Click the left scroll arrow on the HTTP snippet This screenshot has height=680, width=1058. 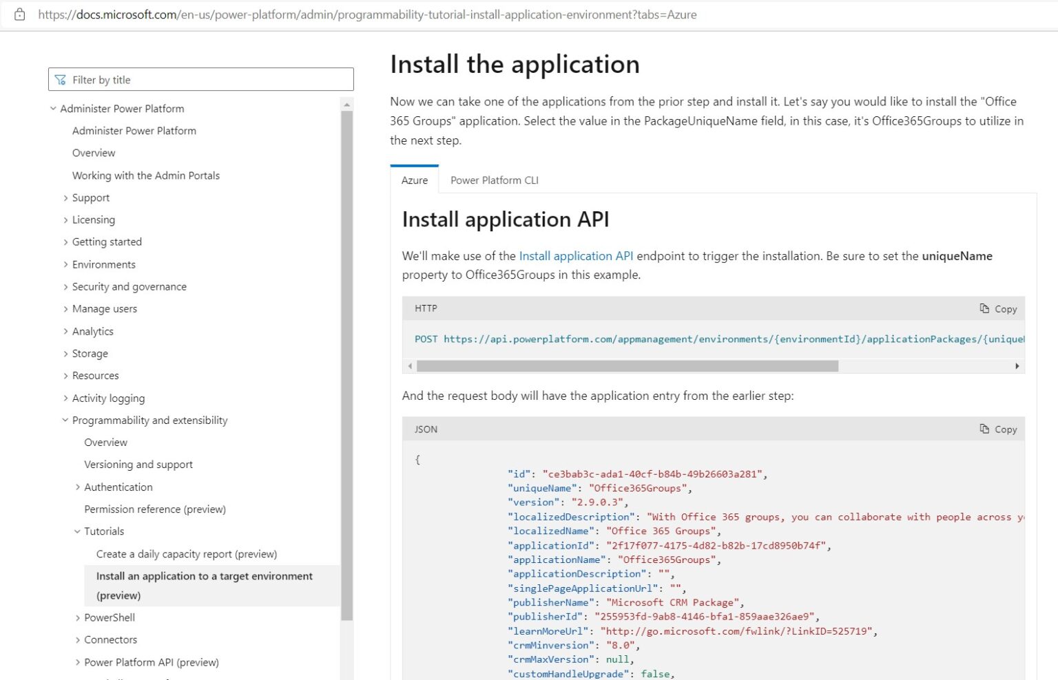coord(410,365)
